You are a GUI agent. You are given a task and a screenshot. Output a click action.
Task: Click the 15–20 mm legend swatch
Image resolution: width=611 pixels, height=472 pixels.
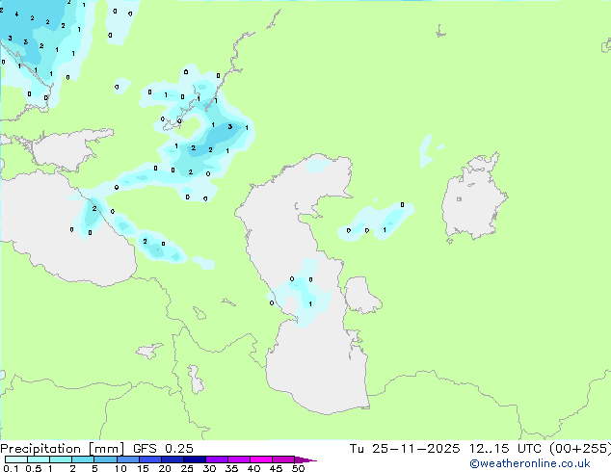149,459
